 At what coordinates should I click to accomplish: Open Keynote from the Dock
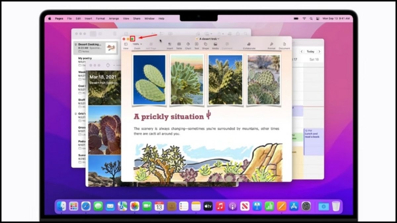(257, 206)
